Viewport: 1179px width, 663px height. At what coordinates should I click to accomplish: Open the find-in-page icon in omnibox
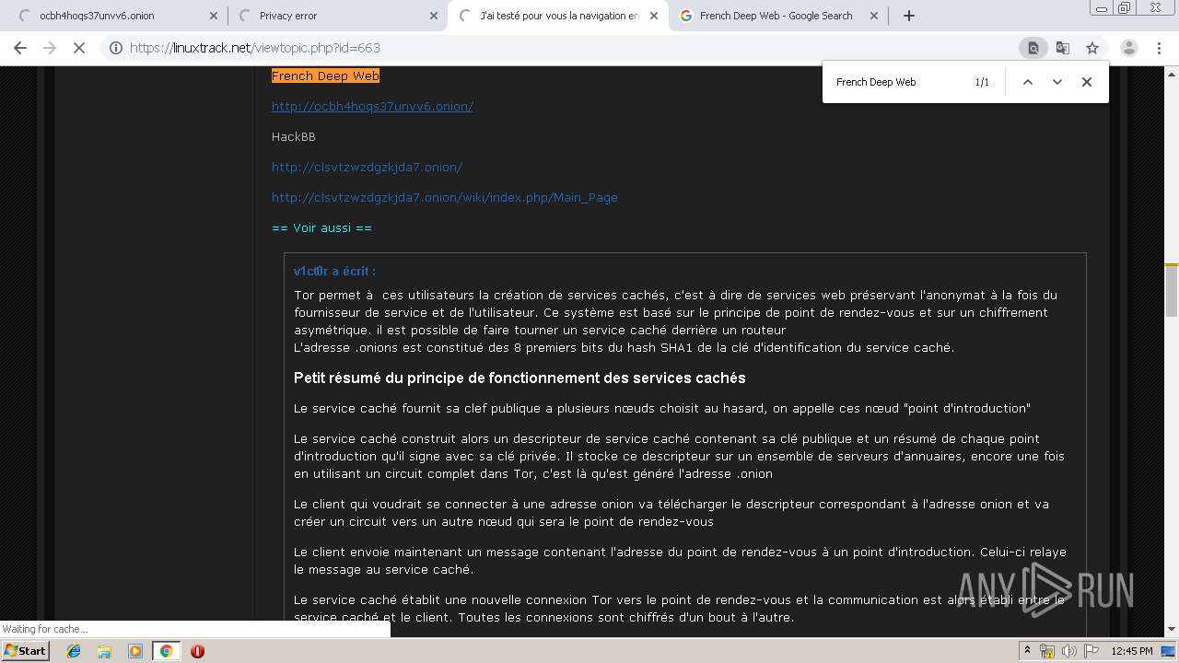[1033, 48]
